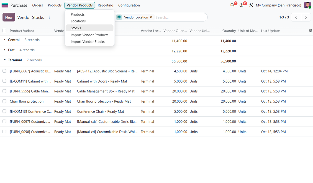
Task: Click the Purchase app title
Action: [x=19, y=5]
